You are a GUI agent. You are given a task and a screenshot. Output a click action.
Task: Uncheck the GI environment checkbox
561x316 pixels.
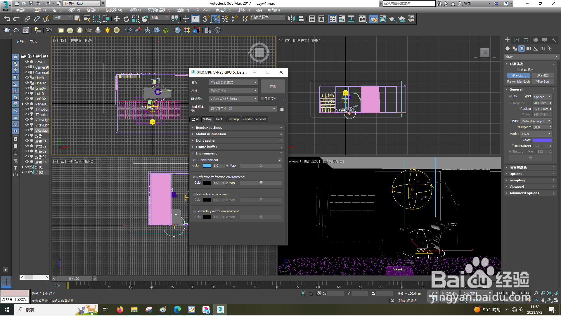[x=194, y=160]
